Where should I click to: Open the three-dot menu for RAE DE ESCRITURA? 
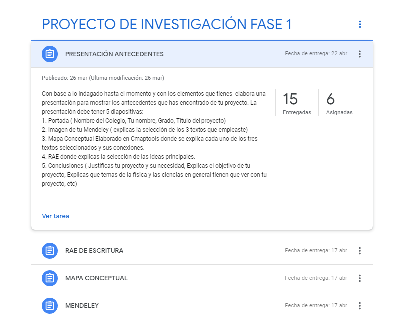click(x=360, y=251)
